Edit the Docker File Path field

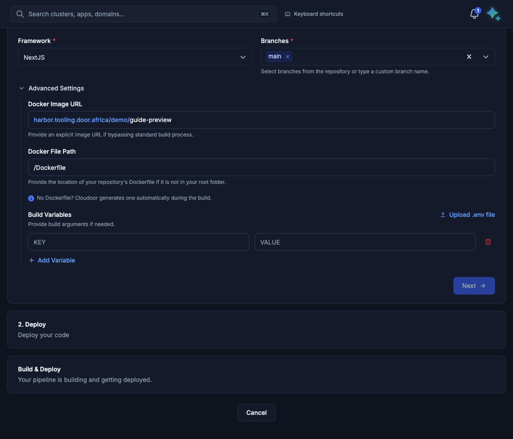[x=261, y=167]
